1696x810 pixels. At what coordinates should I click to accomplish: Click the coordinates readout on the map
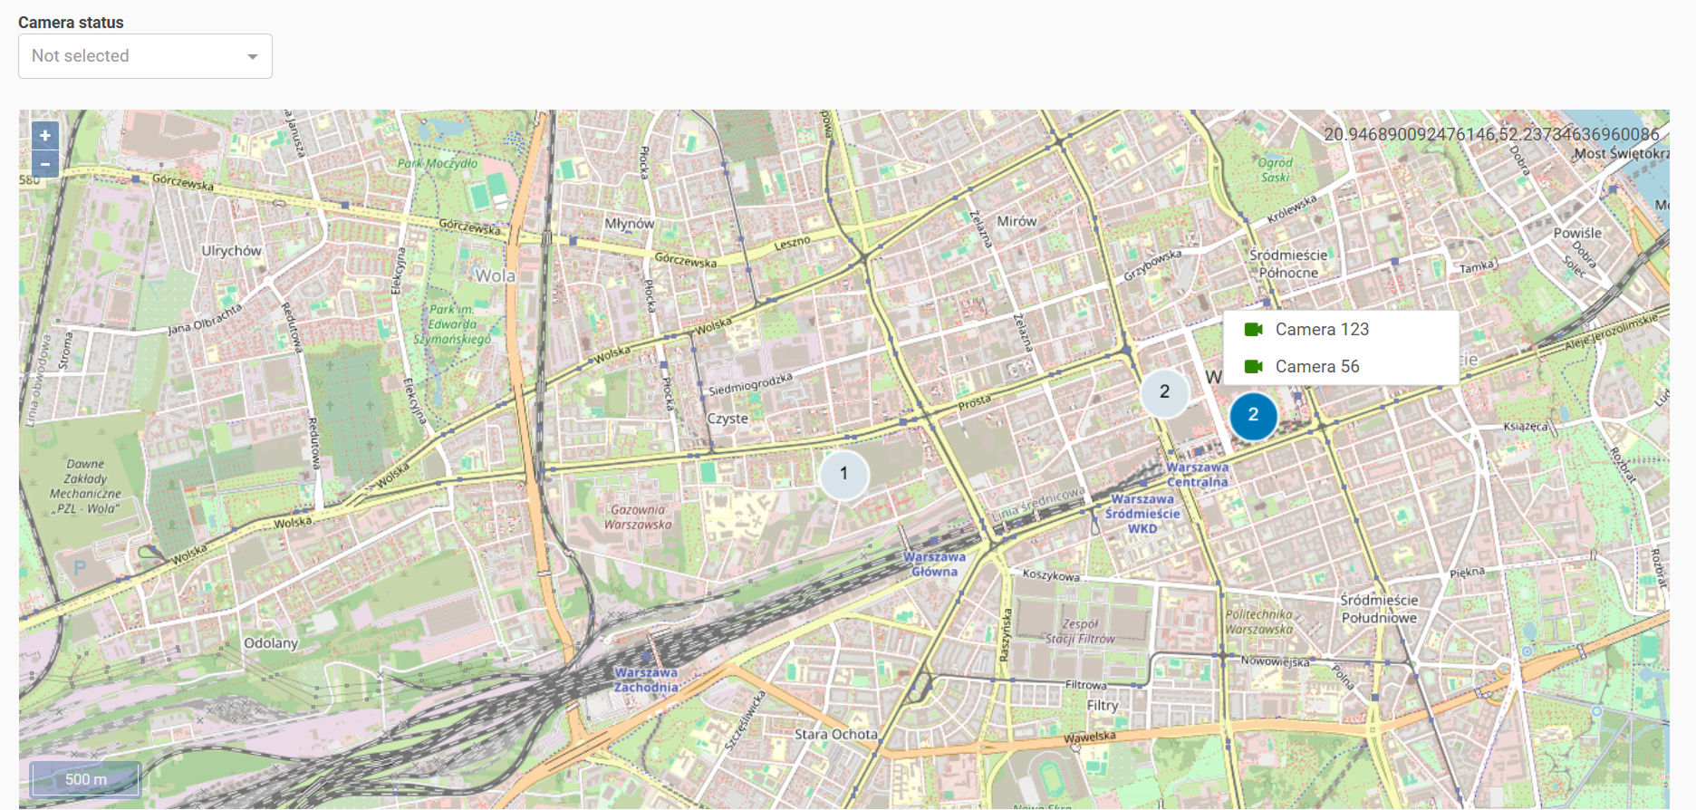point(1491,134)
